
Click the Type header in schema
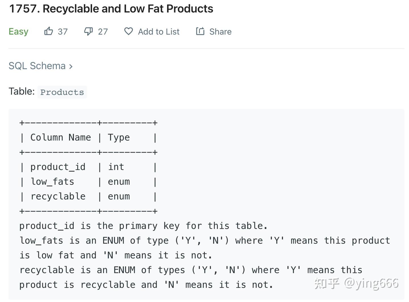coord(119,138)
